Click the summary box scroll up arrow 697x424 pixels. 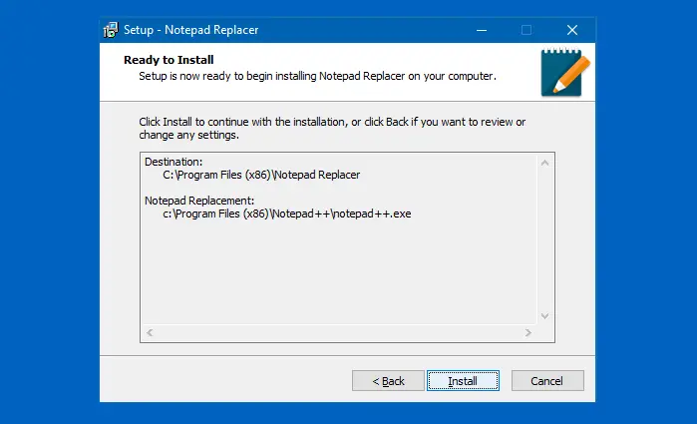(x=545, y=163)
